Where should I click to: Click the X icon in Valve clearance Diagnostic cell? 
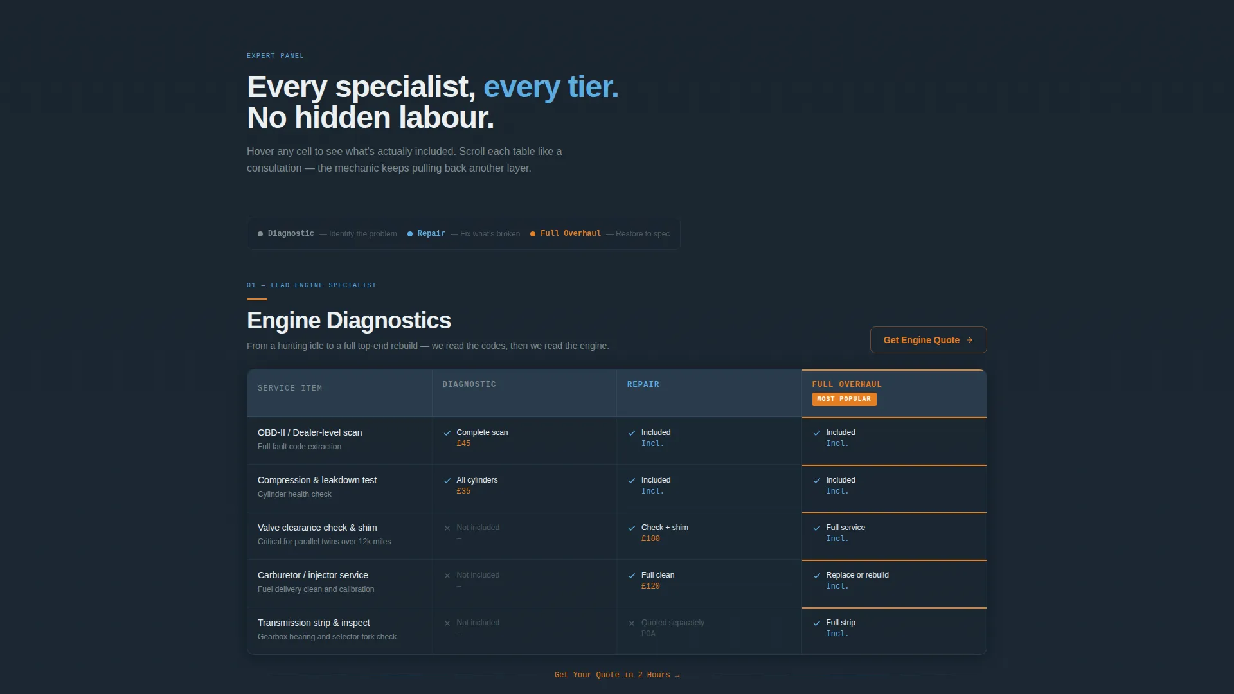(447, 528)
